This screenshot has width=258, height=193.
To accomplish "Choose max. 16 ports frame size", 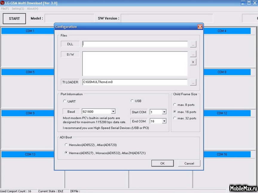I will (175, 112).
